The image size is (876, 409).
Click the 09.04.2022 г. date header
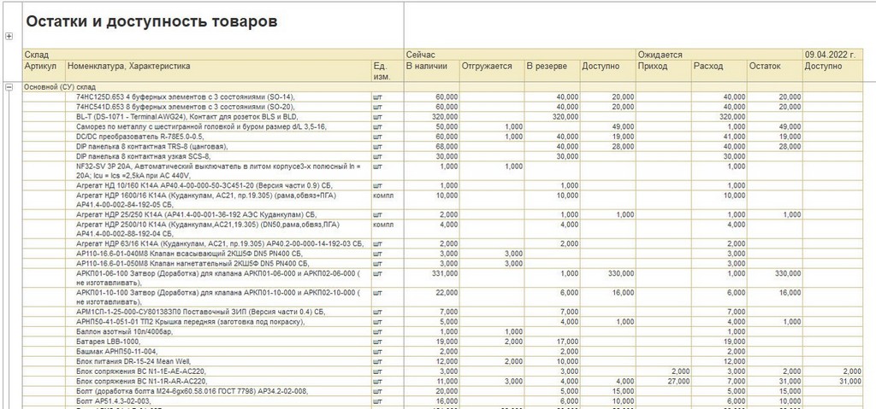pos(830,55)
